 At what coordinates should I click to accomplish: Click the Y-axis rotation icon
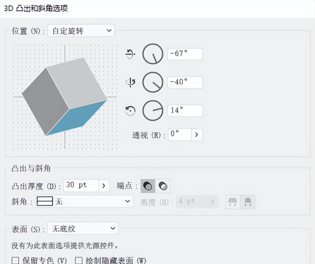(x=130, y=82)
